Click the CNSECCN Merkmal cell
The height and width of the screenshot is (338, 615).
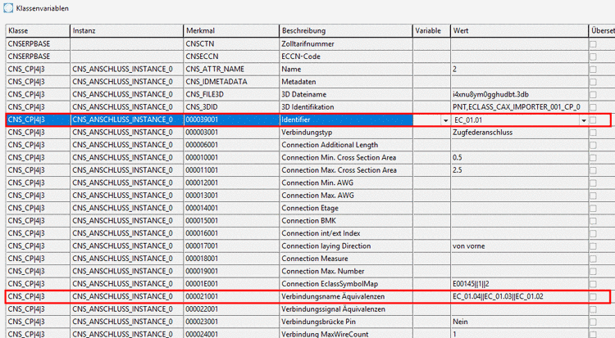coord(231,56)
